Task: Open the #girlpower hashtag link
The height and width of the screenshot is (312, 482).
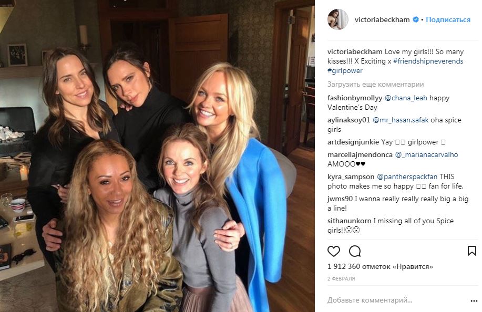Action: pyautogui.click(x=345, y=70)
